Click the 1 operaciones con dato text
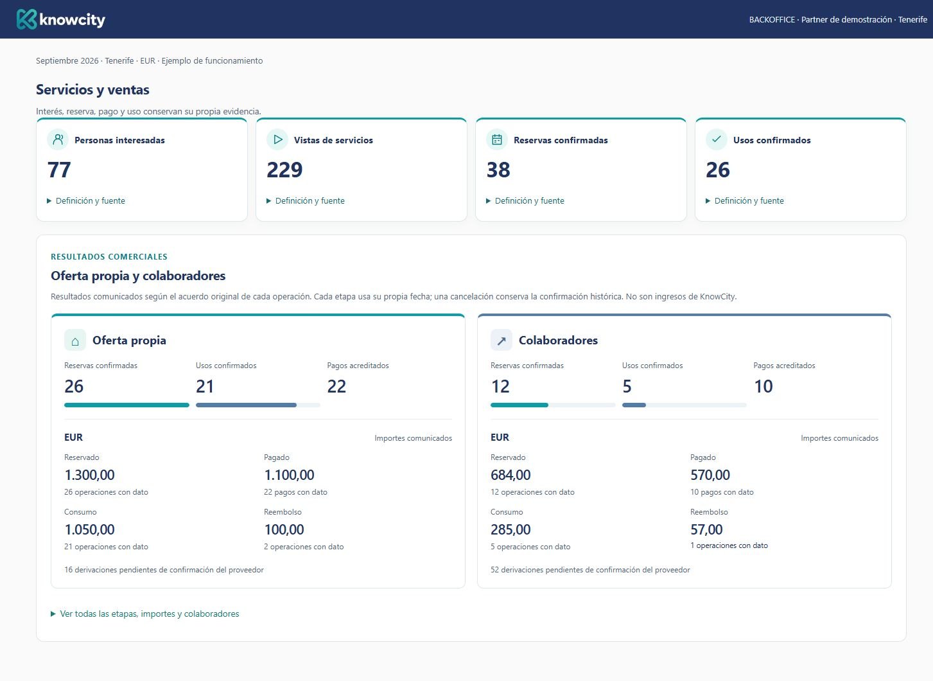933x681 pixels. [729, 545]
